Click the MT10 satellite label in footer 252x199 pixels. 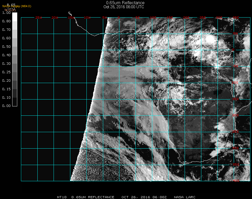pyautogui.click(x=62, y=197)
